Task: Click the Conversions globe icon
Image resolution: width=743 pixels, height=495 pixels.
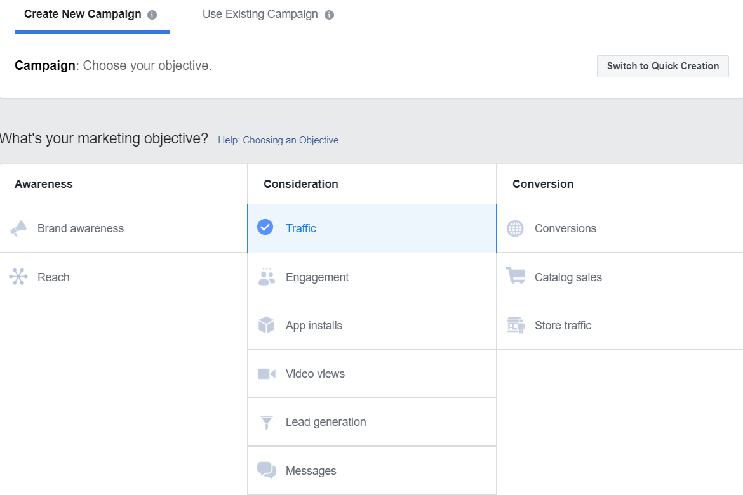Action: (515, 228)
